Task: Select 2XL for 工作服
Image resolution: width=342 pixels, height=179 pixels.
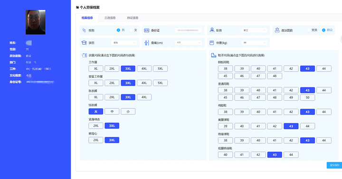Action: 112,69
